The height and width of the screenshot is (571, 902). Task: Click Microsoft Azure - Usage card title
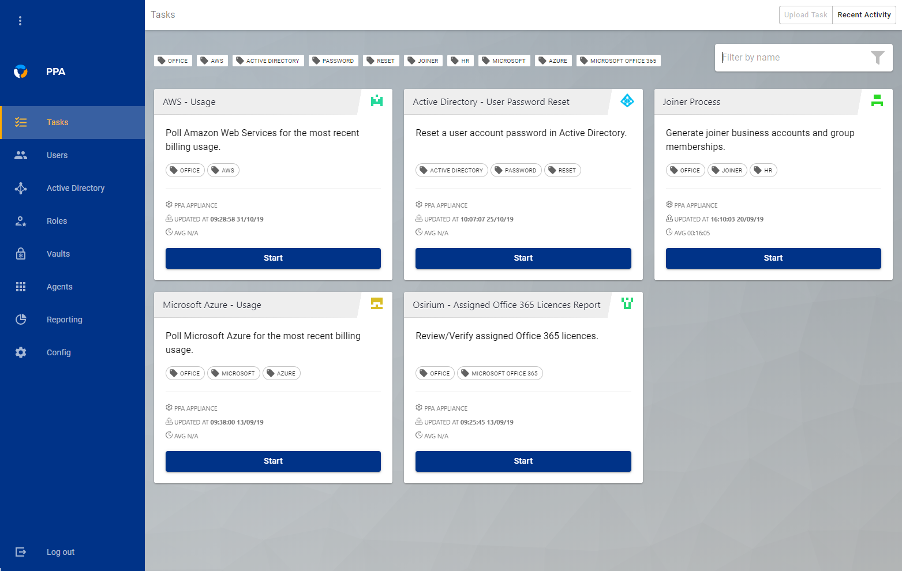[x=212, y=305]
